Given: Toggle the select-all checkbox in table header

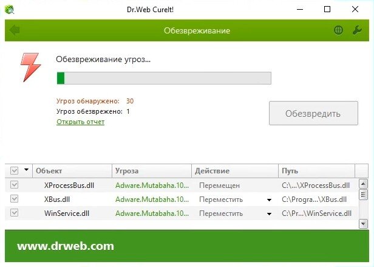Looking at the screenshot, I should [x=15, y=171].
